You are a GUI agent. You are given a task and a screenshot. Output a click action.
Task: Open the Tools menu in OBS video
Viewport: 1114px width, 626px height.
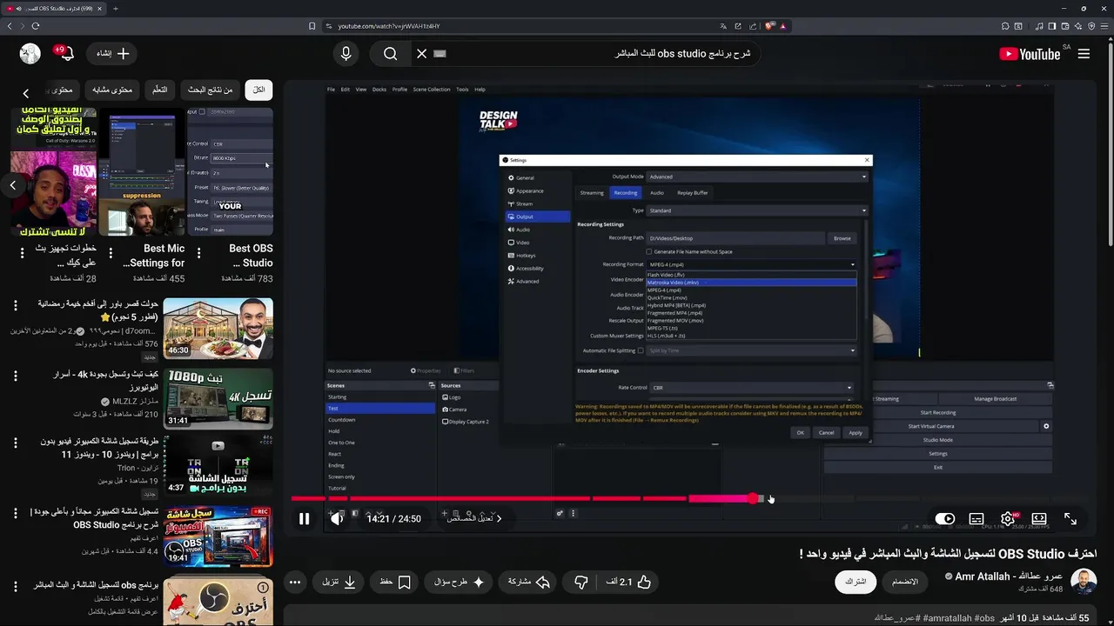point(462,90)
